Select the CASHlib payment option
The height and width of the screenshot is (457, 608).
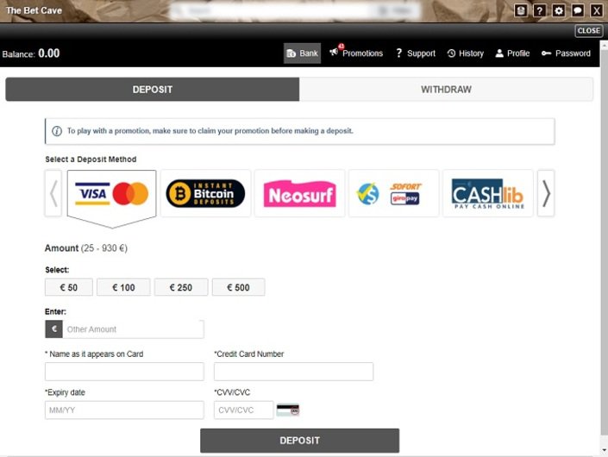(x=487, y=193)
